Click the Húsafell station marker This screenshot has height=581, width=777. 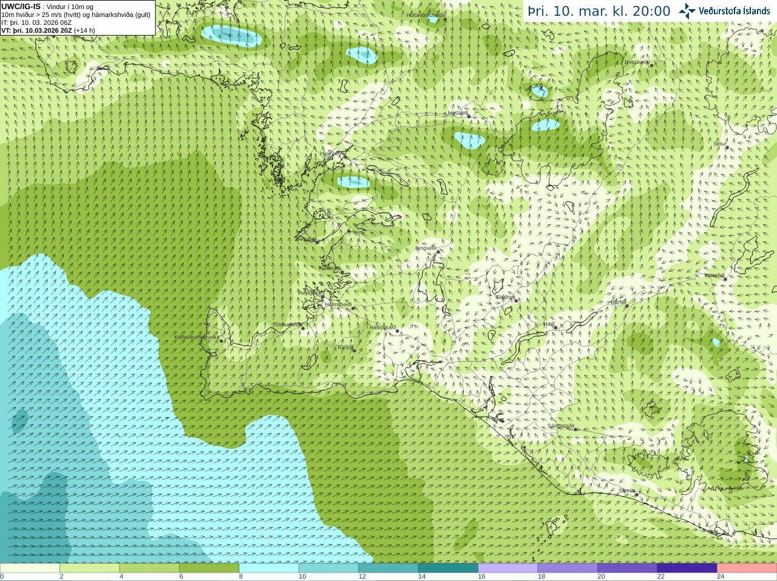pos(469,116)
